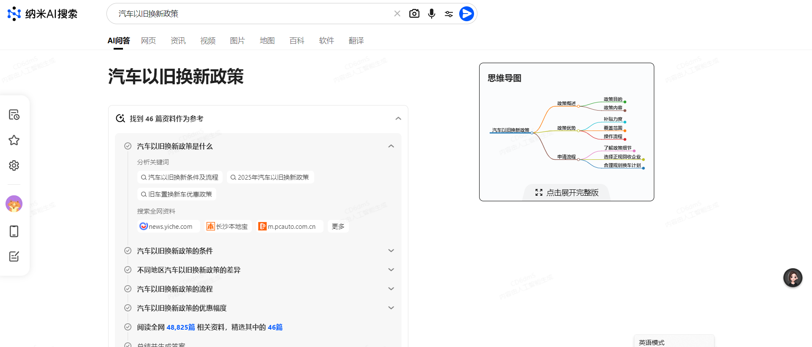
Task: Open the mobile phone icon in sidebar
Action: (14, 231)
